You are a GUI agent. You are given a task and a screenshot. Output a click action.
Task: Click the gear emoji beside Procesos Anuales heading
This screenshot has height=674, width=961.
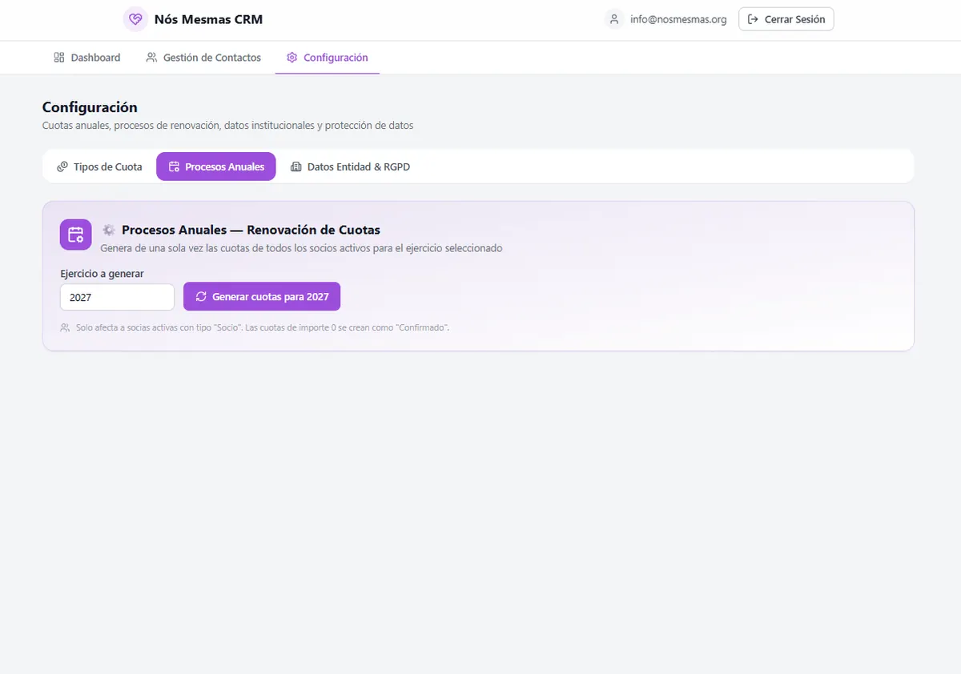(109, 230)
